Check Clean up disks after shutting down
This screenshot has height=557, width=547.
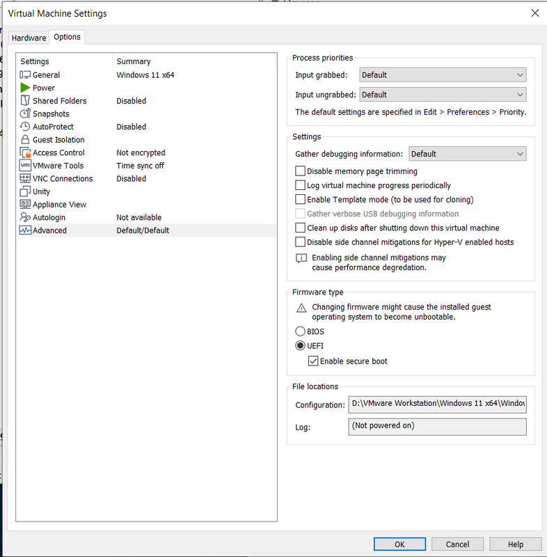click(301, 228)
